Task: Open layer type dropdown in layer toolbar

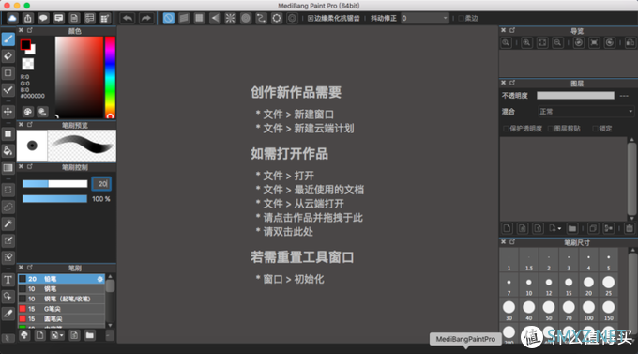Action: 559,228
